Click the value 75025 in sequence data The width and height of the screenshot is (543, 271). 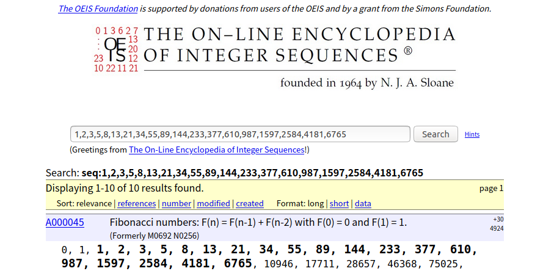pyautogui.click(x=443, y=264)
